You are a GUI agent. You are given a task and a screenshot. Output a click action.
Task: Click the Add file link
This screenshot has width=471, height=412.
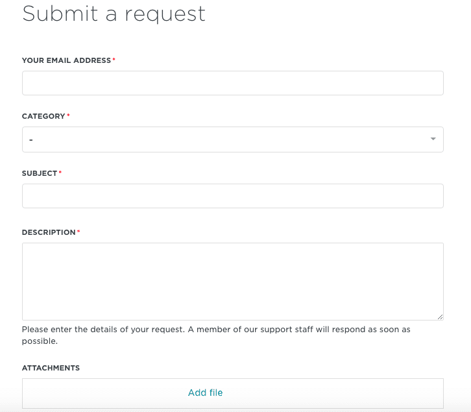[205, 393]
